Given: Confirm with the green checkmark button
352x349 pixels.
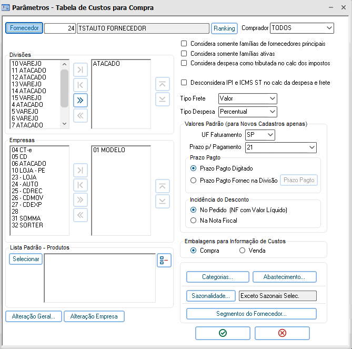Looking at the screenshot, I should click(223, 333).
